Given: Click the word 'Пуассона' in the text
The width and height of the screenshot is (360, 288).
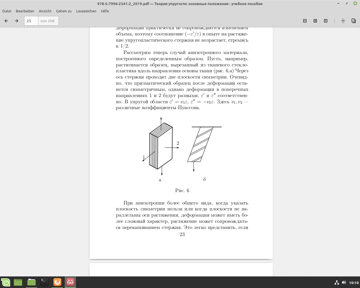Looking at the screenshot, I should pos(188,108).
